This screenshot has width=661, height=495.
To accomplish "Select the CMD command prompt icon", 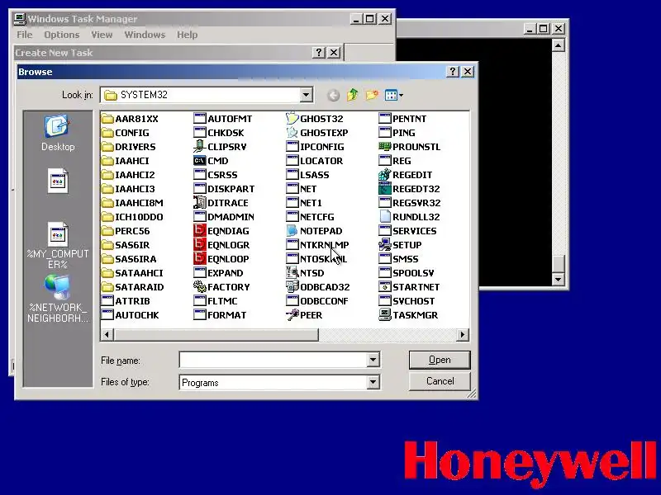I will [x=199, y=161].
